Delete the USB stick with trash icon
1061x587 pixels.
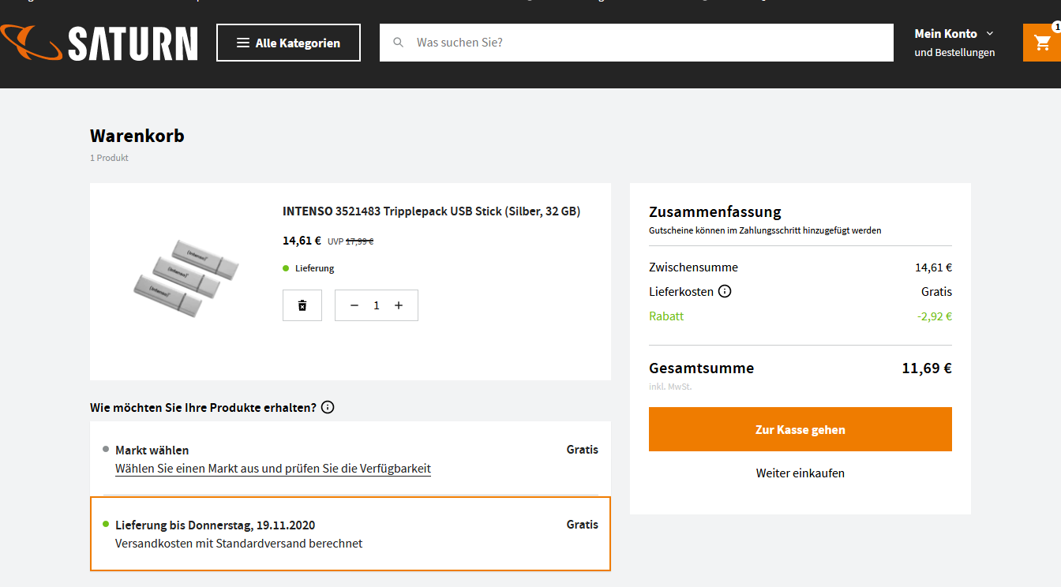[302, 305]
